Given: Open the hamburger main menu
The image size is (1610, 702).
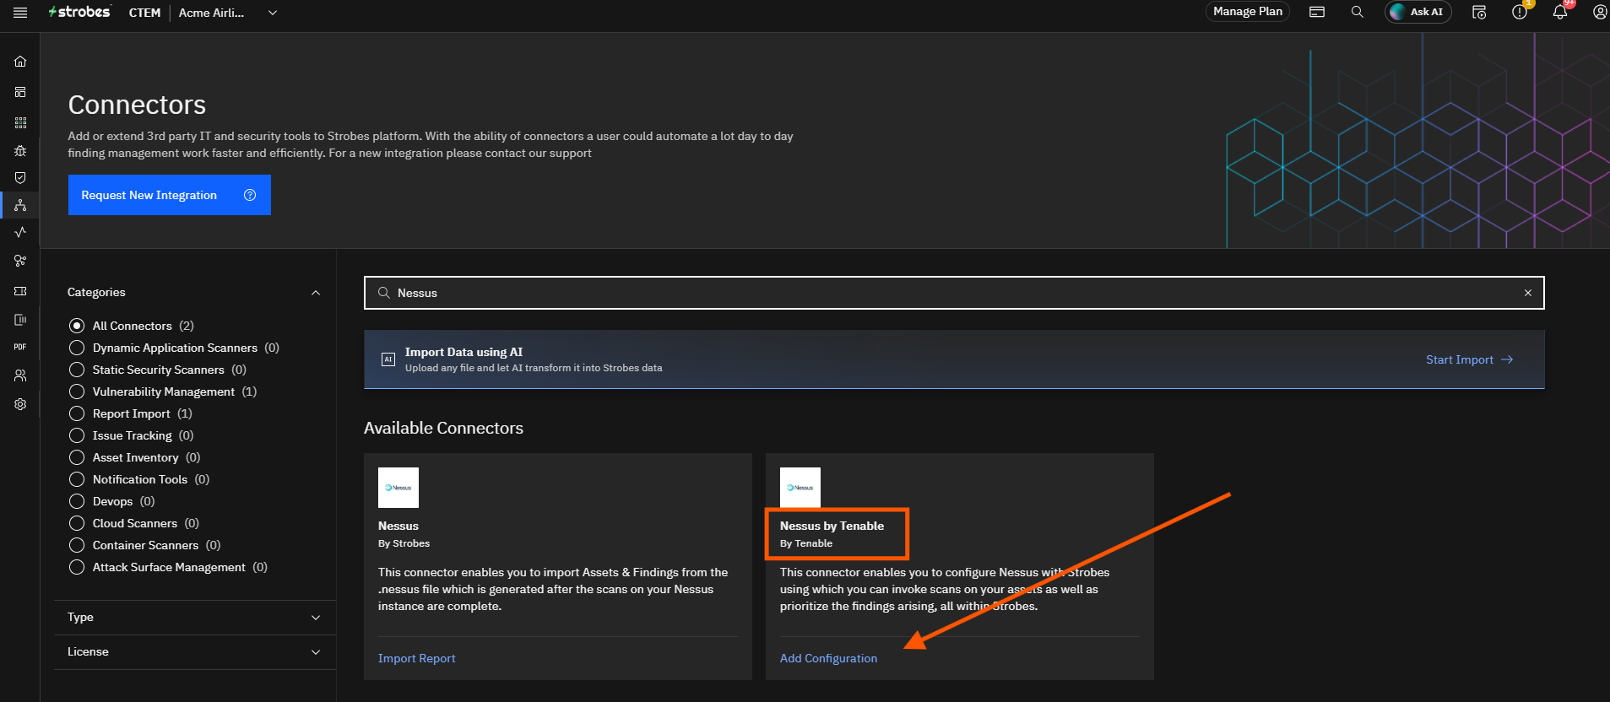Looking at the screenshot, I should [x=20, y=13].
